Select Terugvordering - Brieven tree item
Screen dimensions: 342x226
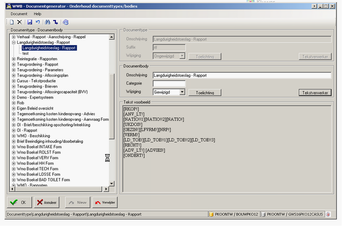pos(37,86)
